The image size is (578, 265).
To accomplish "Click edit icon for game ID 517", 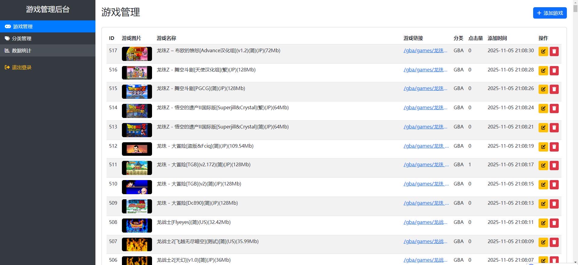I will (543, 51).
